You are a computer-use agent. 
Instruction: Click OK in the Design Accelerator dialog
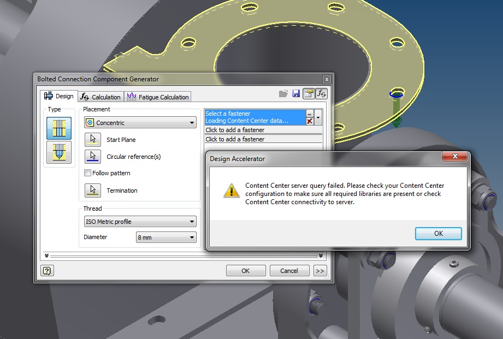438,234
